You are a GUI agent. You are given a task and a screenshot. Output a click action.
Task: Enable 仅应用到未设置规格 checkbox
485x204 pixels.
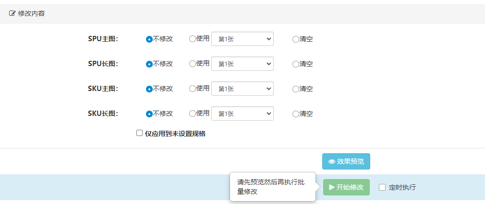point(140,134)
